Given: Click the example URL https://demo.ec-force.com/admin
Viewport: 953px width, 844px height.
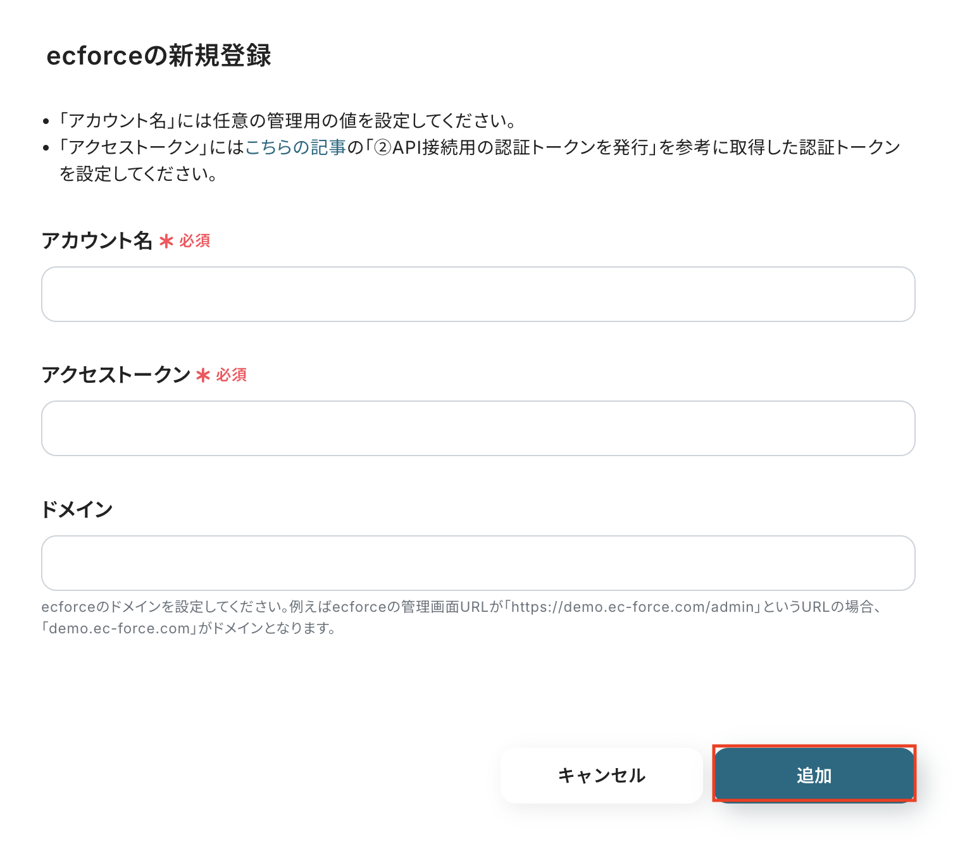Looking at the screenshot, I should (633, 607).
